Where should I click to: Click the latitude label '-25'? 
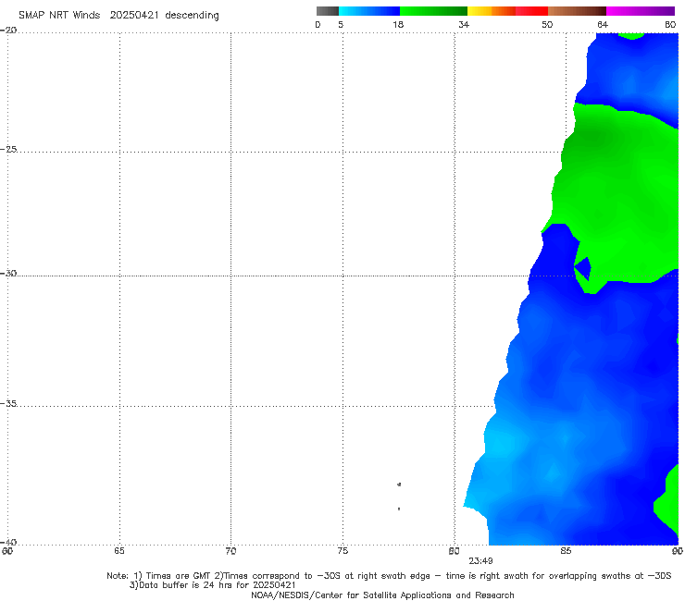point(8,149)
